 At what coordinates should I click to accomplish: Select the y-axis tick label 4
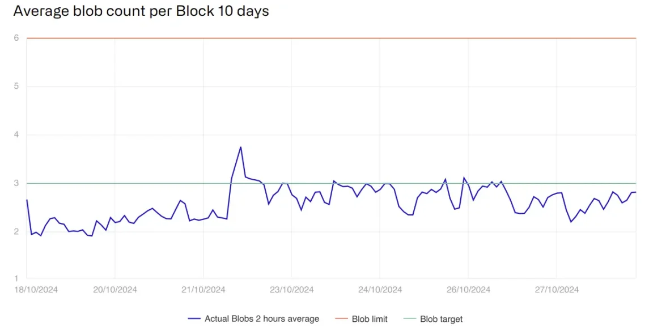(x=16, y=135)
